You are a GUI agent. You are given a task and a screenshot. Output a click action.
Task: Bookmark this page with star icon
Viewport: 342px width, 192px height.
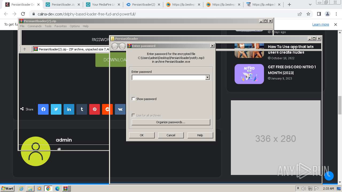point(308,14)
